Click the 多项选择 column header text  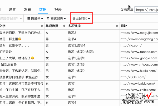click(74, 26)
